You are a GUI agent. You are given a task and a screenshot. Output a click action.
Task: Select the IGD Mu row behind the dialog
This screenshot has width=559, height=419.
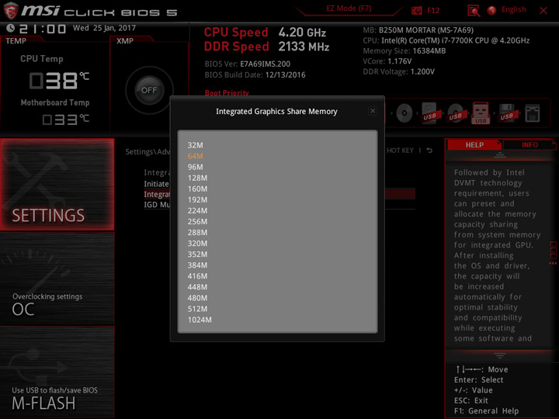point(157,205)
